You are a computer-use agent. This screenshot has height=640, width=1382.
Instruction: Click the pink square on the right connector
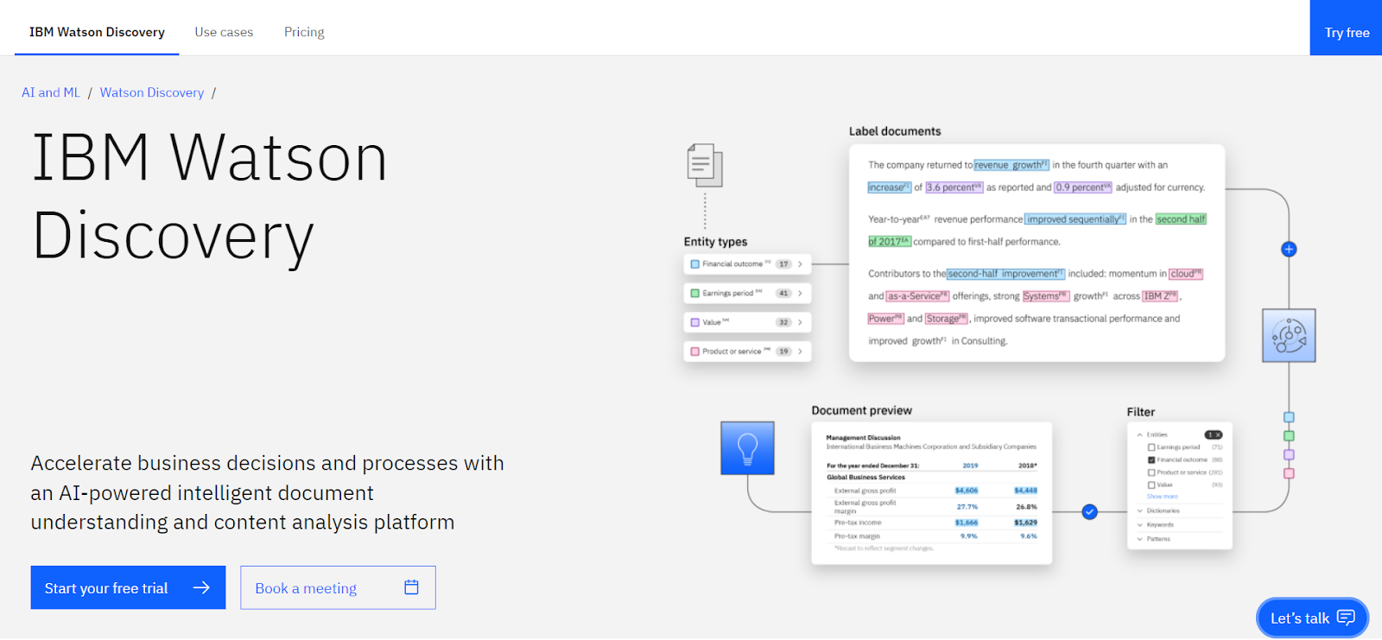tap(1289, 473)
